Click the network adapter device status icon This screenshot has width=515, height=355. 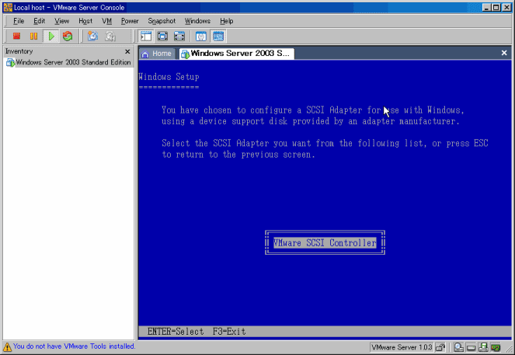click(496, 347)
